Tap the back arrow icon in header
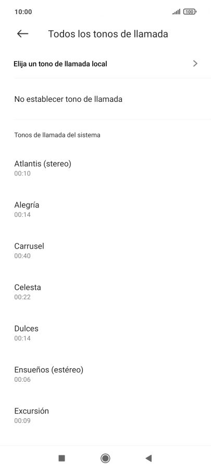The image size is (211, 471). [x=22, y=33]
